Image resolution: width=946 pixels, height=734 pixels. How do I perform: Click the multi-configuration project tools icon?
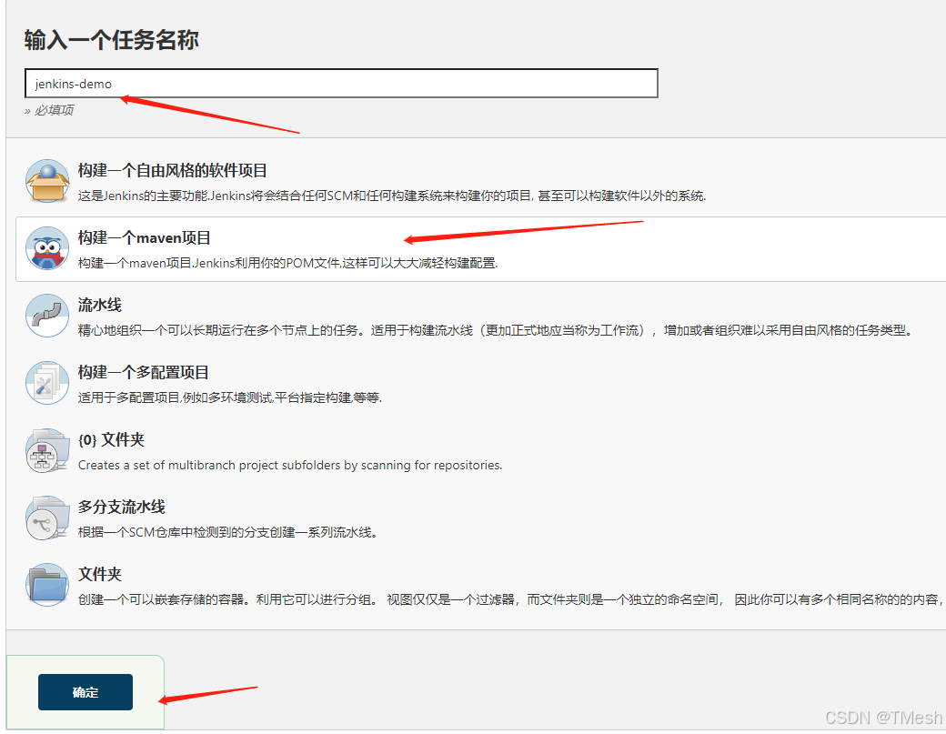[47, 383]
